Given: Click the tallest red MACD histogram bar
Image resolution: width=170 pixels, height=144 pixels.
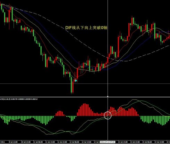Looking at the screenshot, I should (85, 110).
